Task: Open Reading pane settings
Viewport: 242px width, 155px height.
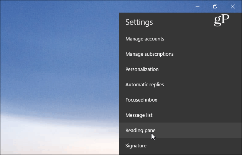Action: (180, 130)
